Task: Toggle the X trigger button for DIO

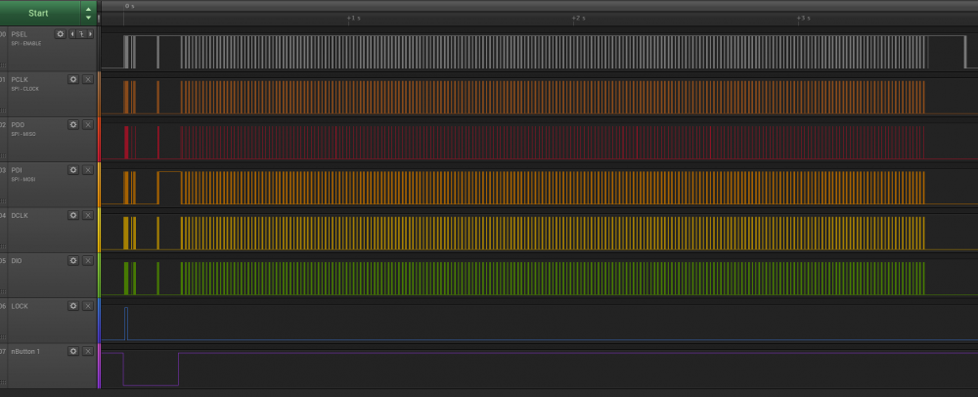Action: click(x=87, y=260)
